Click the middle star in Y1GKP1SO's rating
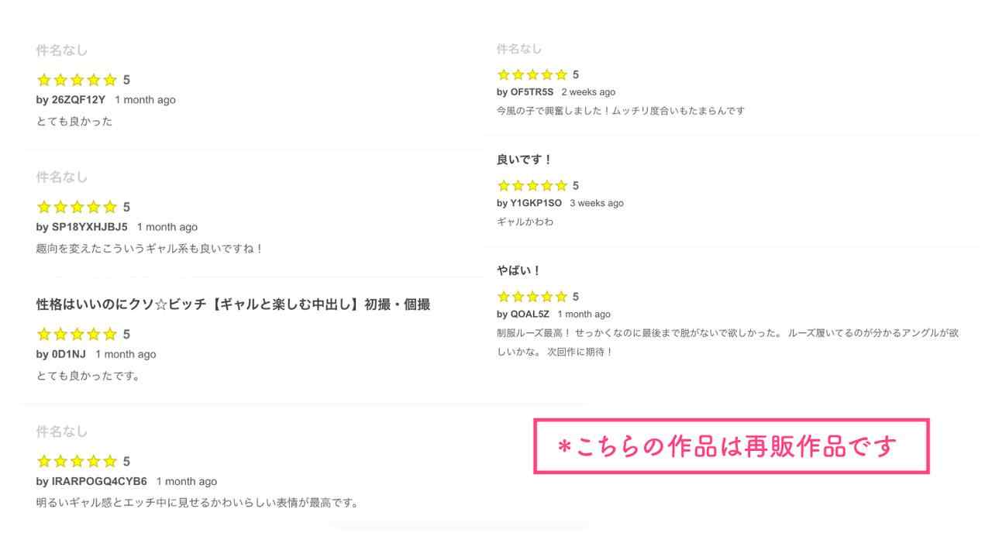992x557 pixels. click(532, 185)
